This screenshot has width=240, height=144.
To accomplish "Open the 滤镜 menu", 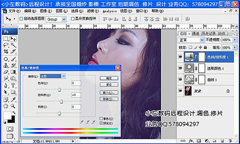I will pos(93,11).
